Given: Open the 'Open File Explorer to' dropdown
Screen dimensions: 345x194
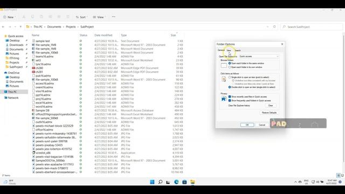Looking at the screenshot, I should click(259, 56).
